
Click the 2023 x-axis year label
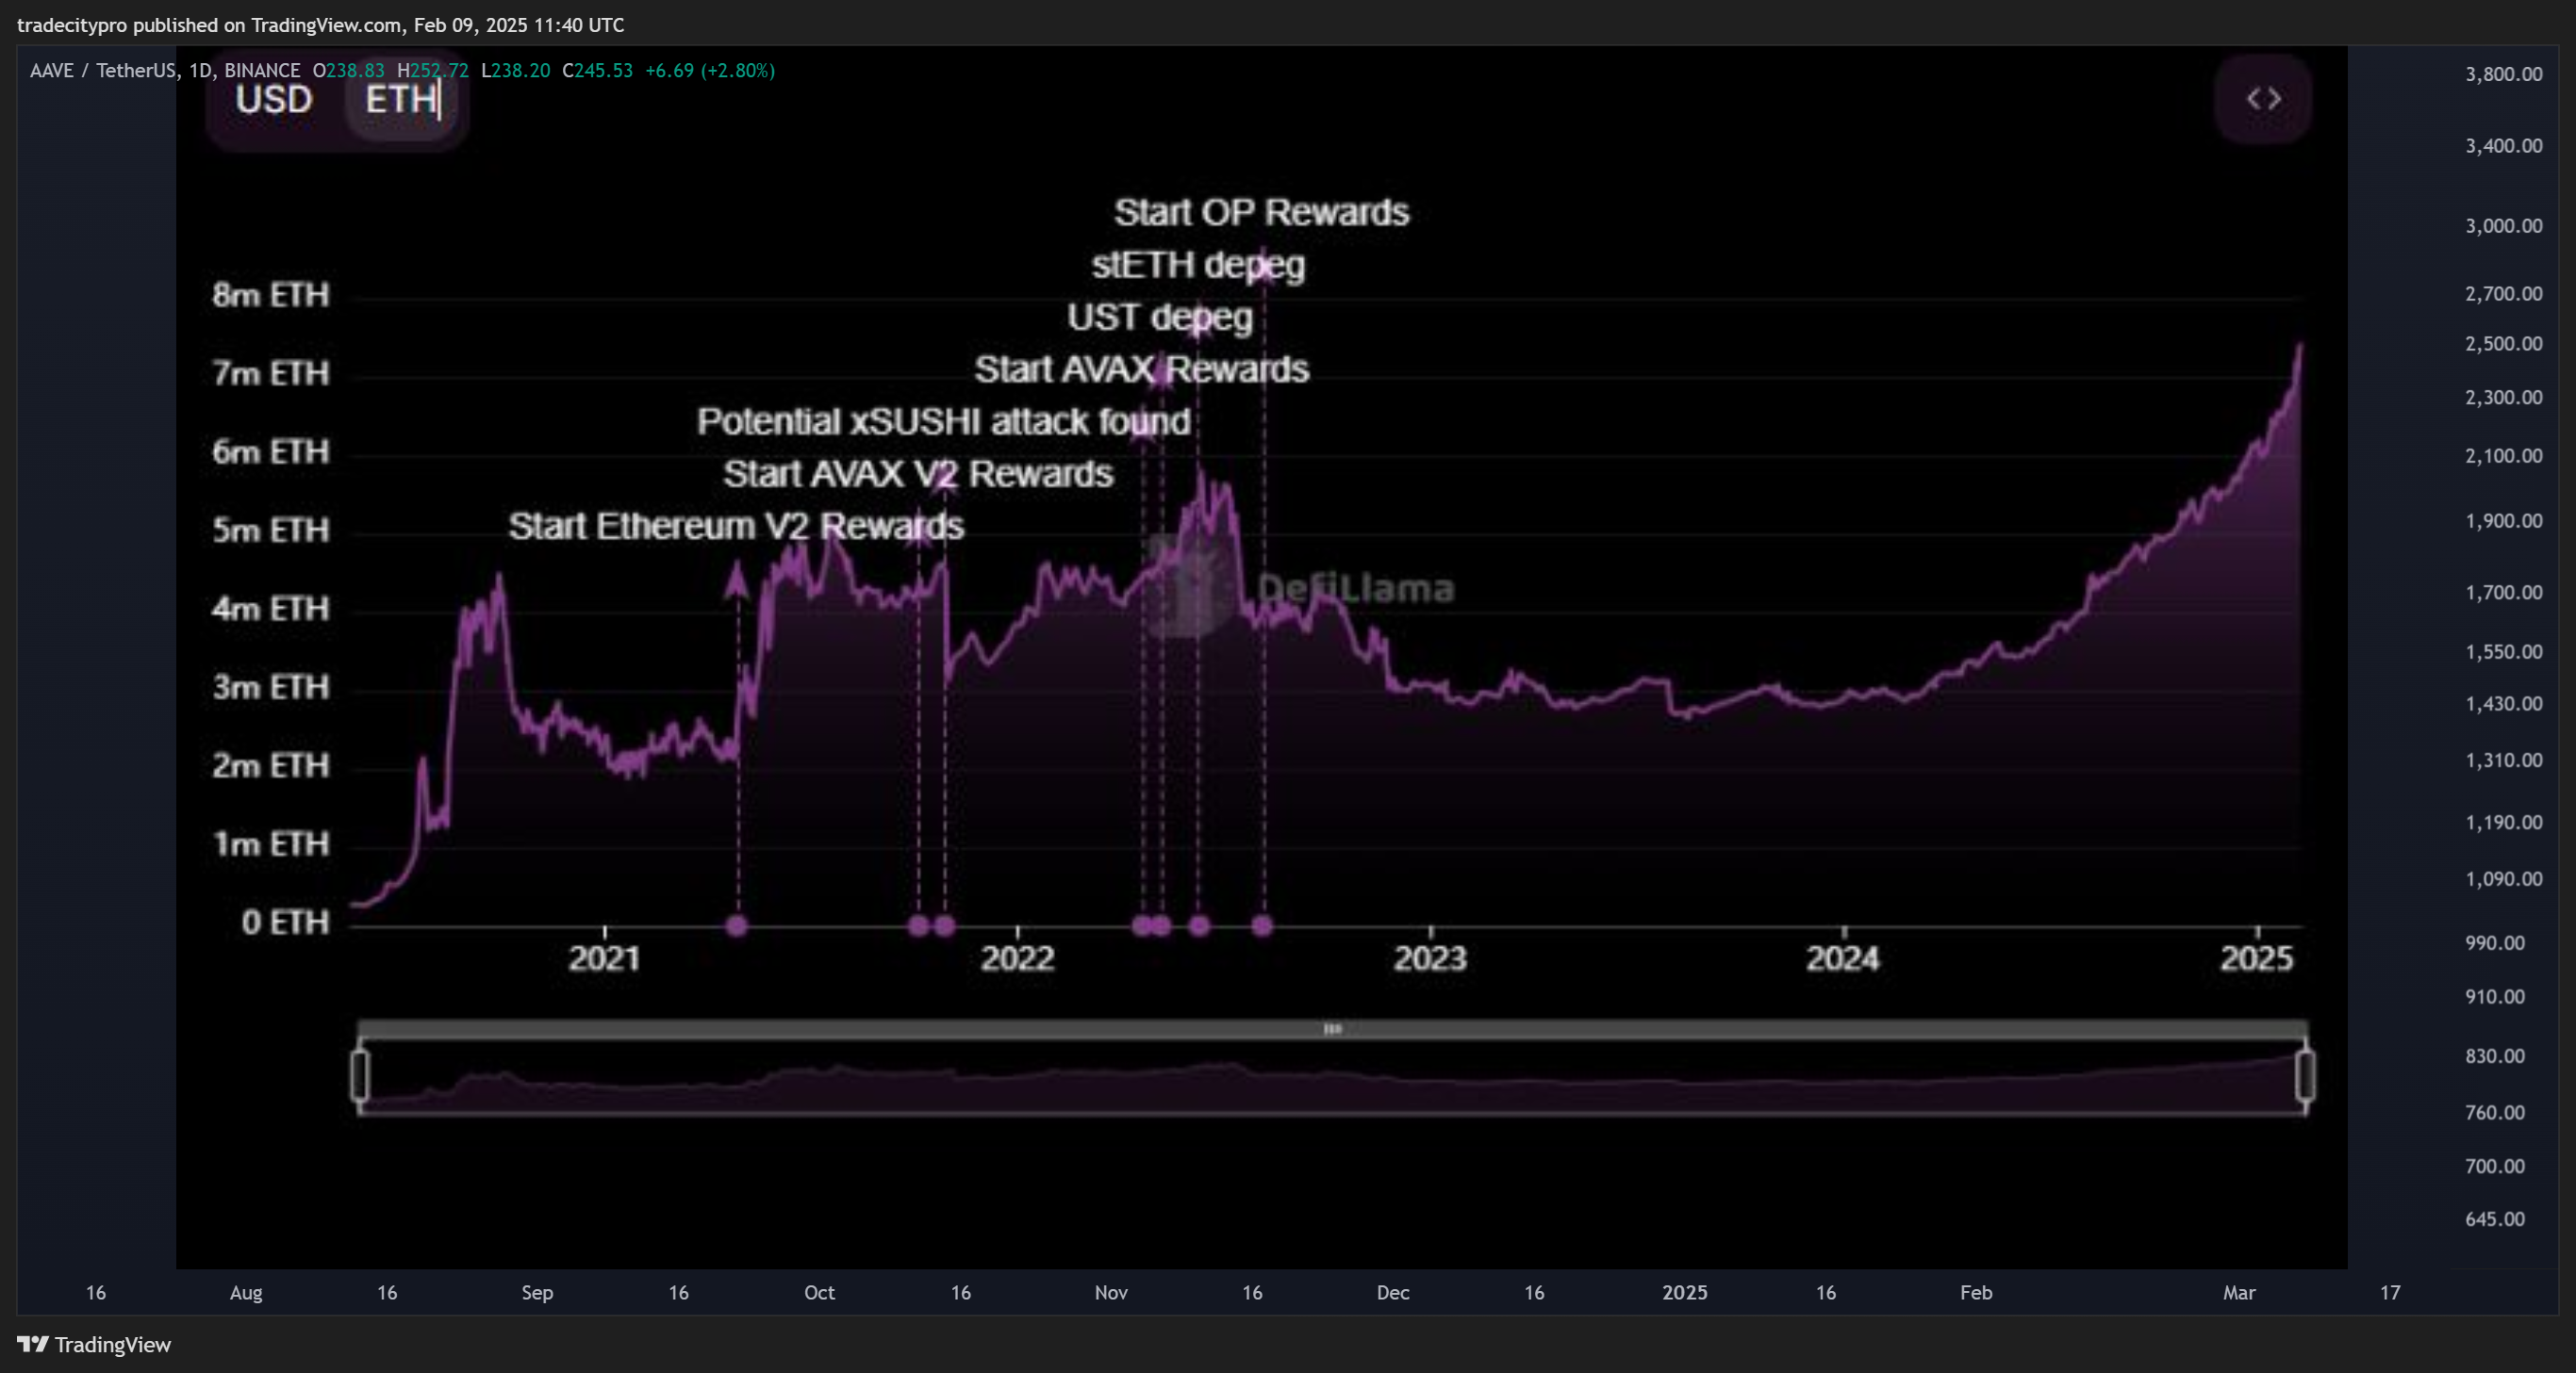[x=1430, y=958]
